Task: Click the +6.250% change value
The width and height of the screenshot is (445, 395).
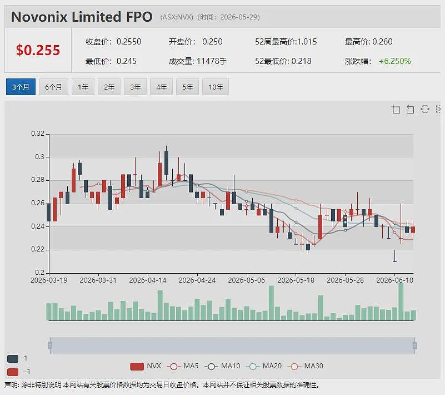Action: click(395, 61)
